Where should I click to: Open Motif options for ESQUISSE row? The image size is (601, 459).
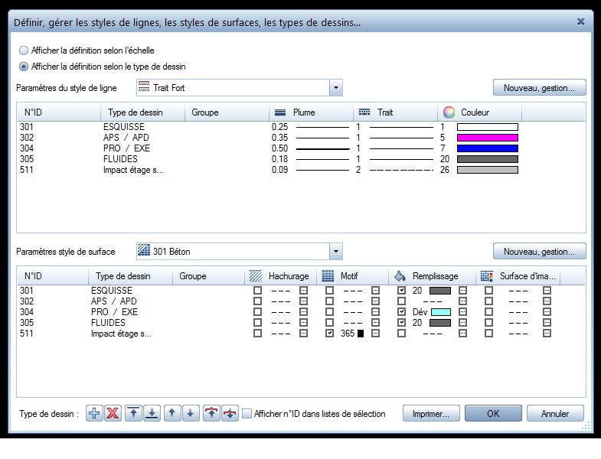click(376, 291)
